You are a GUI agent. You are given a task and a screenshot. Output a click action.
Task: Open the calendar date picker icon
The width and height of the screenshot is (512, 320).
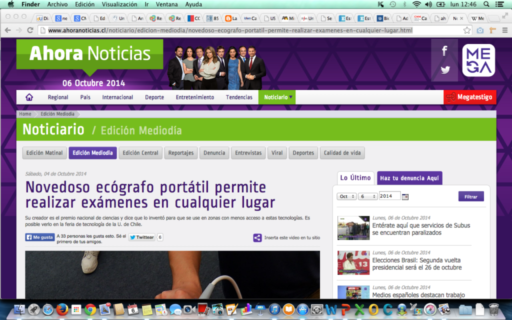tap(405, 196)
